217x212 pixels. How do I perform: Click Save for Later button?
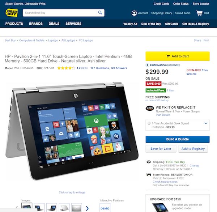click(x=161, y=149)
